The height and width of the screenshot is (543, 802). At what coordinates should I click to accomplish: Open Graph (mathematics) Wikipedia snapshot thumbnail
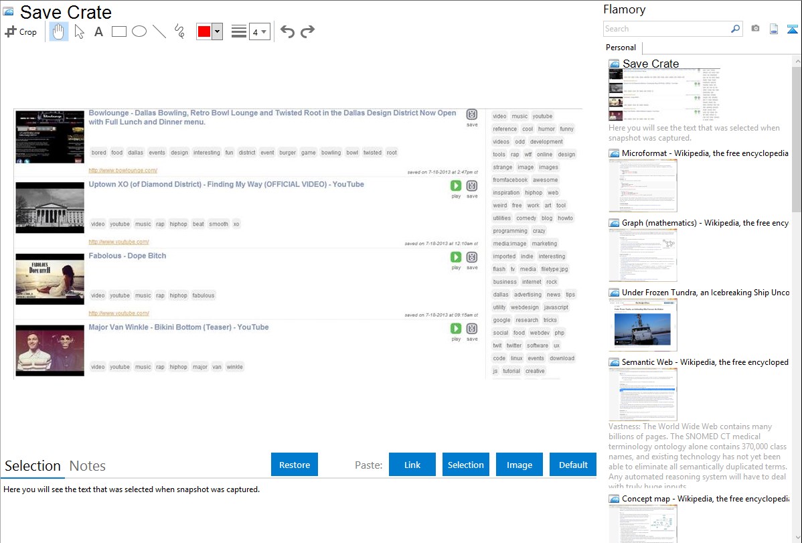643,255
